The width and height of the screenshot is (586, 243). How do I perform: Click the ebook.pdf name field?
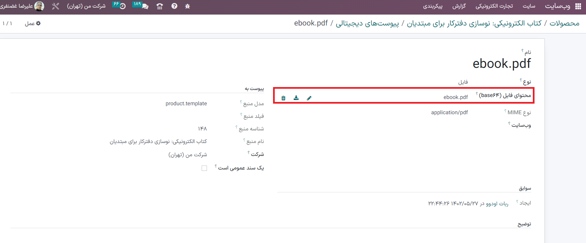501,64
